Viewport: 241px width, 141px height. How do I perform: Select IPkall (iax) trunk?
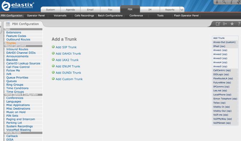tap(219, 46)
